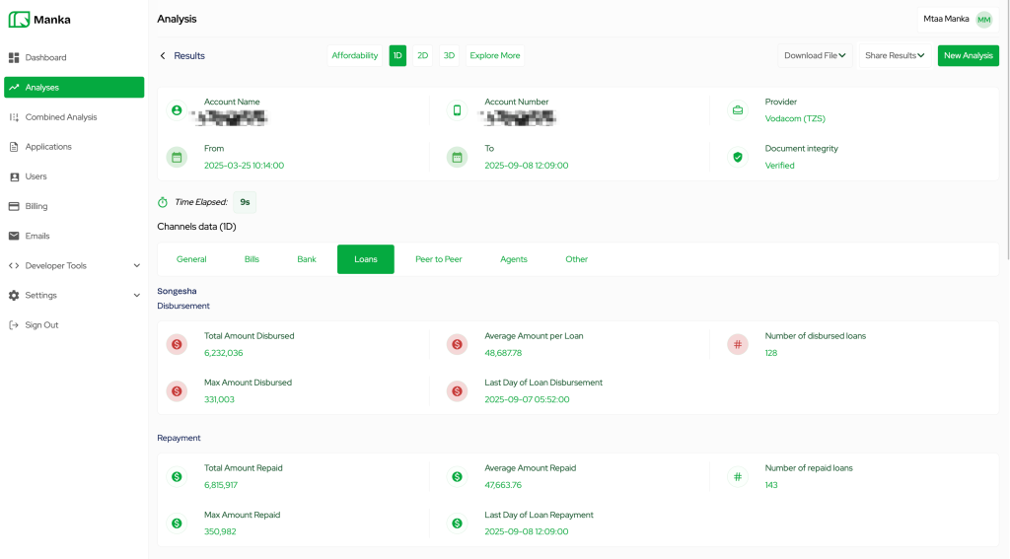Screen dimensions: 1010x559
Task: Expand the Settings submenu chevron
Action: 136,295
